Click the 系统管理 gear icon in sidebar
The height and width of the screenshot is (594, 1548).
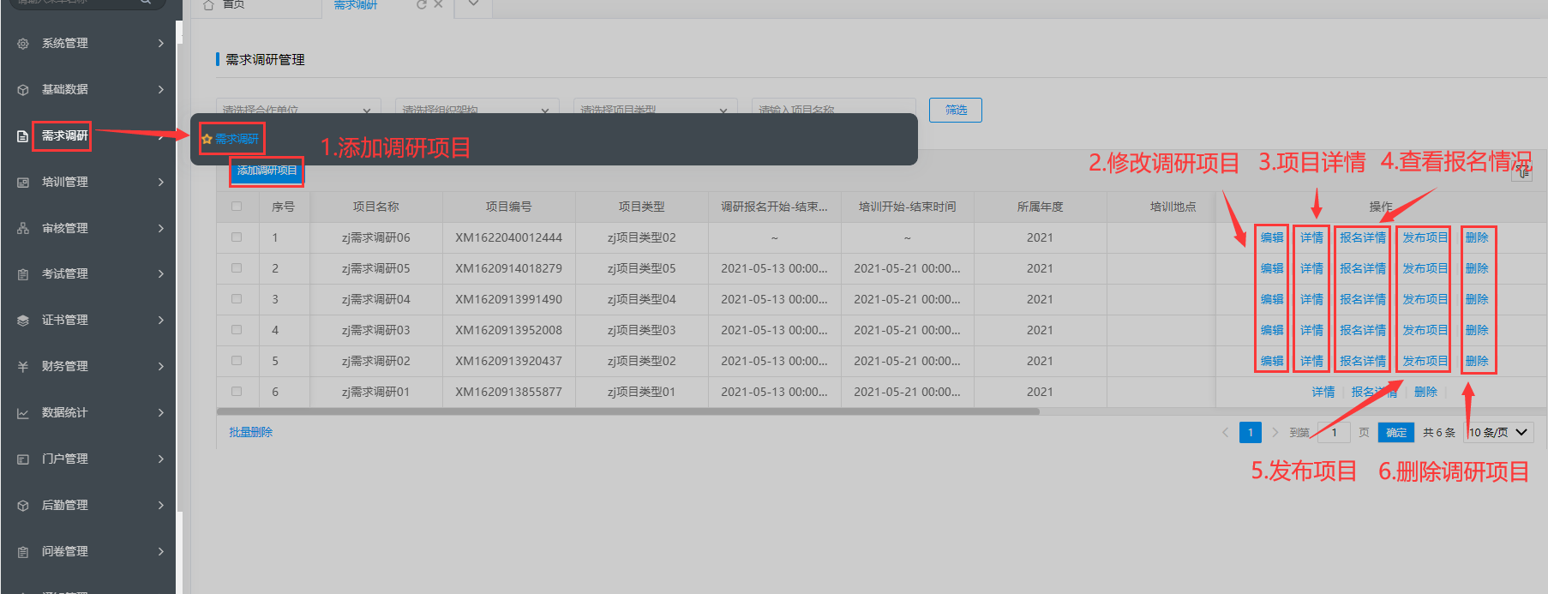(23, 44)
